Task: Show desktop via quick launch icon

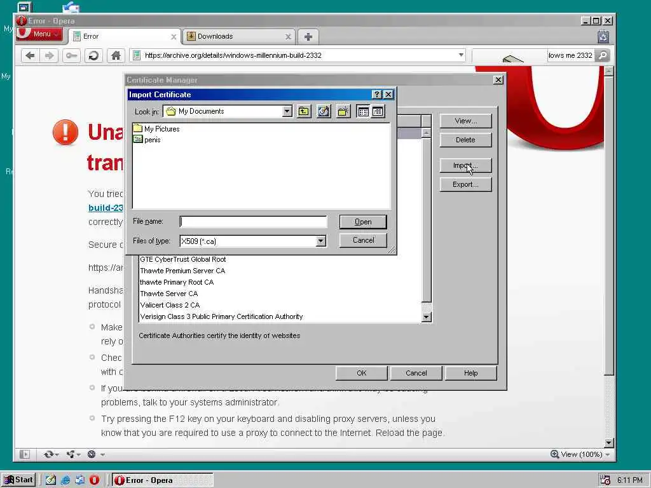Action: tap(51, 480)
